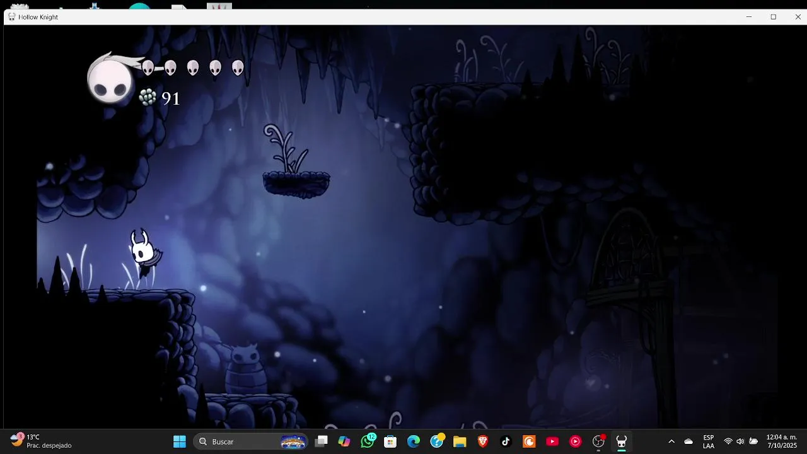Minimize the Hollow Knight window
This screenshot has width=807, height=454.
(749, 17)
